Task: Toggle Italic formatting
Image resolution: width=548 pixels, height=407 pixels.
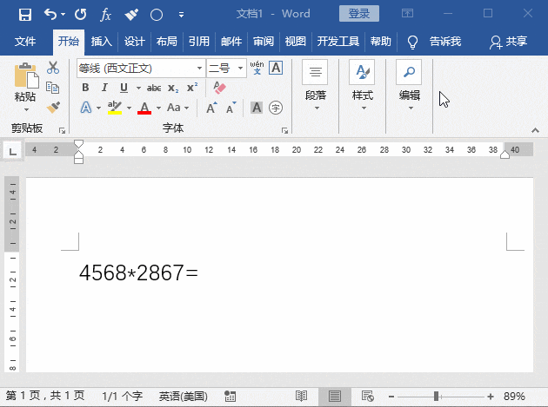Action: (104, 88)
